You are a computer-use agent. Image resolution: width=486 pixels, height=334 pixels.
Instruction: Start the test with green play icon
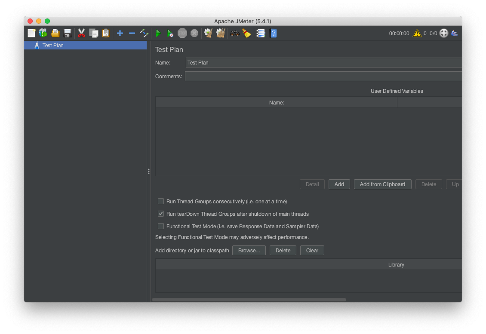[158, 33]
